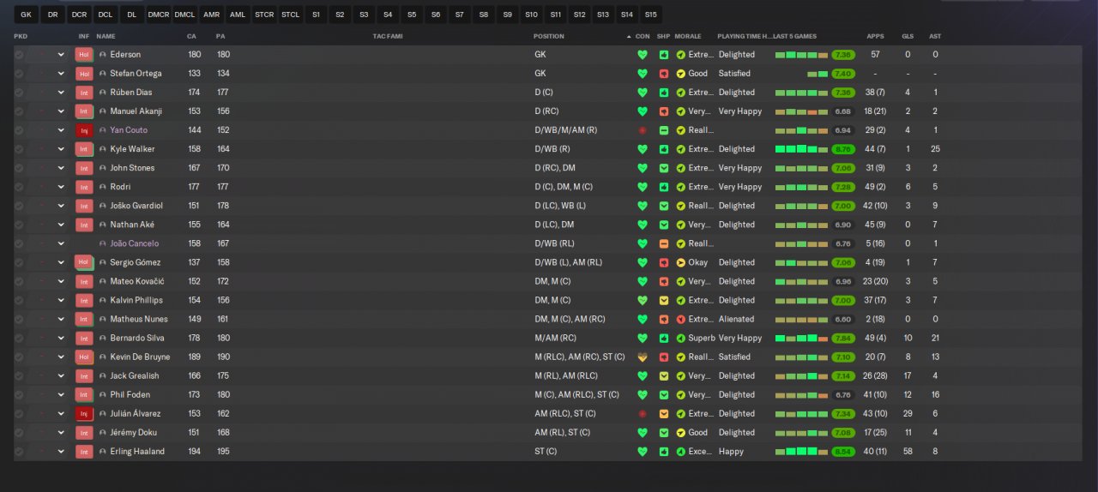
Task: Click Kyle Walker's 8.76 rating pill
Action: [843, 149]
